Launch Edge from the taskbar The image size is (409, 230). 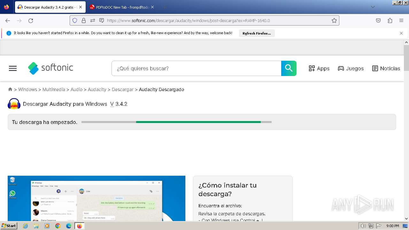point(69,226)
